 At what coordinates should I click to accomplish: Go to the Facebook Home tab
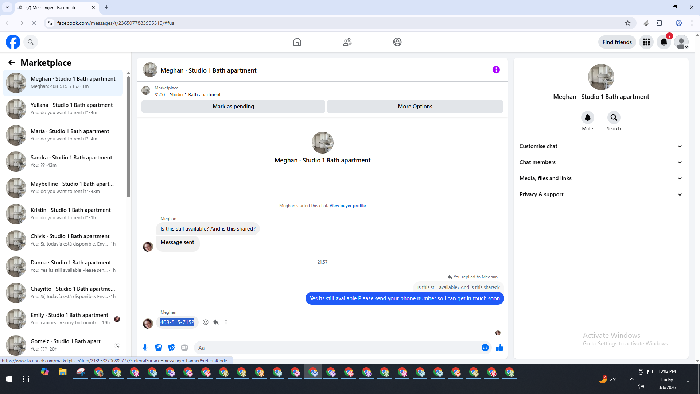pyautogui.click(x=297, y=42)
